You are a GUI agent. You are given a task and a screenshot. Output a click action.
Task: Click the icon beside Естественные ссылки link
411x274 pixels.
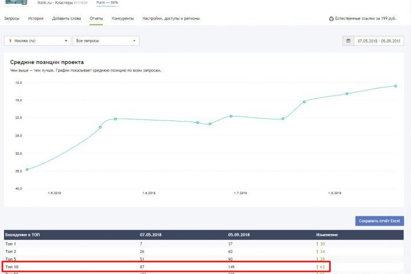tap(331, 19)
